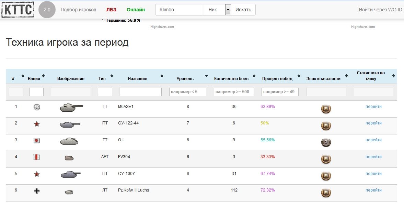Open перейти link for Pz.Kpfw. II Luchs

click(373, 190)
